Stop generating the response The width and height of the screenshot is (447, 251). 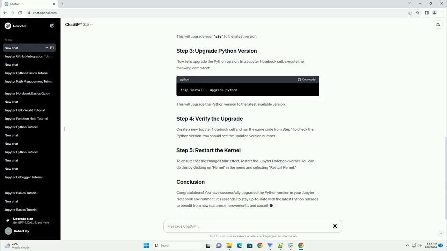(x=335, y=226)
